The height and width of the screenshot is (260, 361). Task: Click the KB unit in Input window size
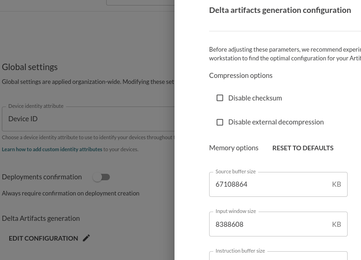337,224
